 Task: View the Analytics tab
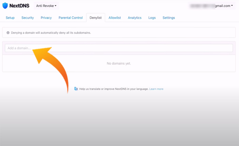pos(135,18)
